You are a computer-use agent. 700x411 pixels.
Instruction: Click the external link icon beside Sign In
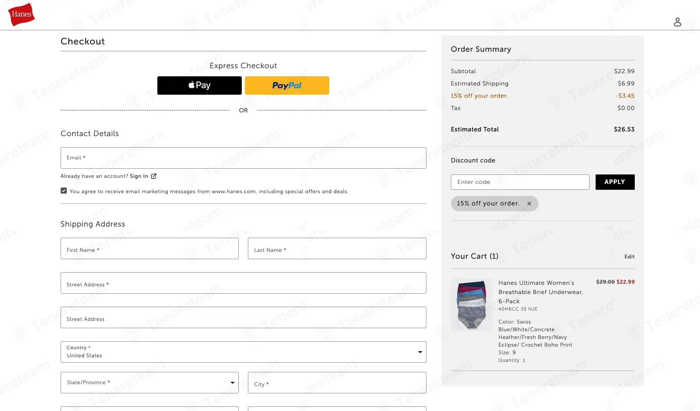(154, 176)
